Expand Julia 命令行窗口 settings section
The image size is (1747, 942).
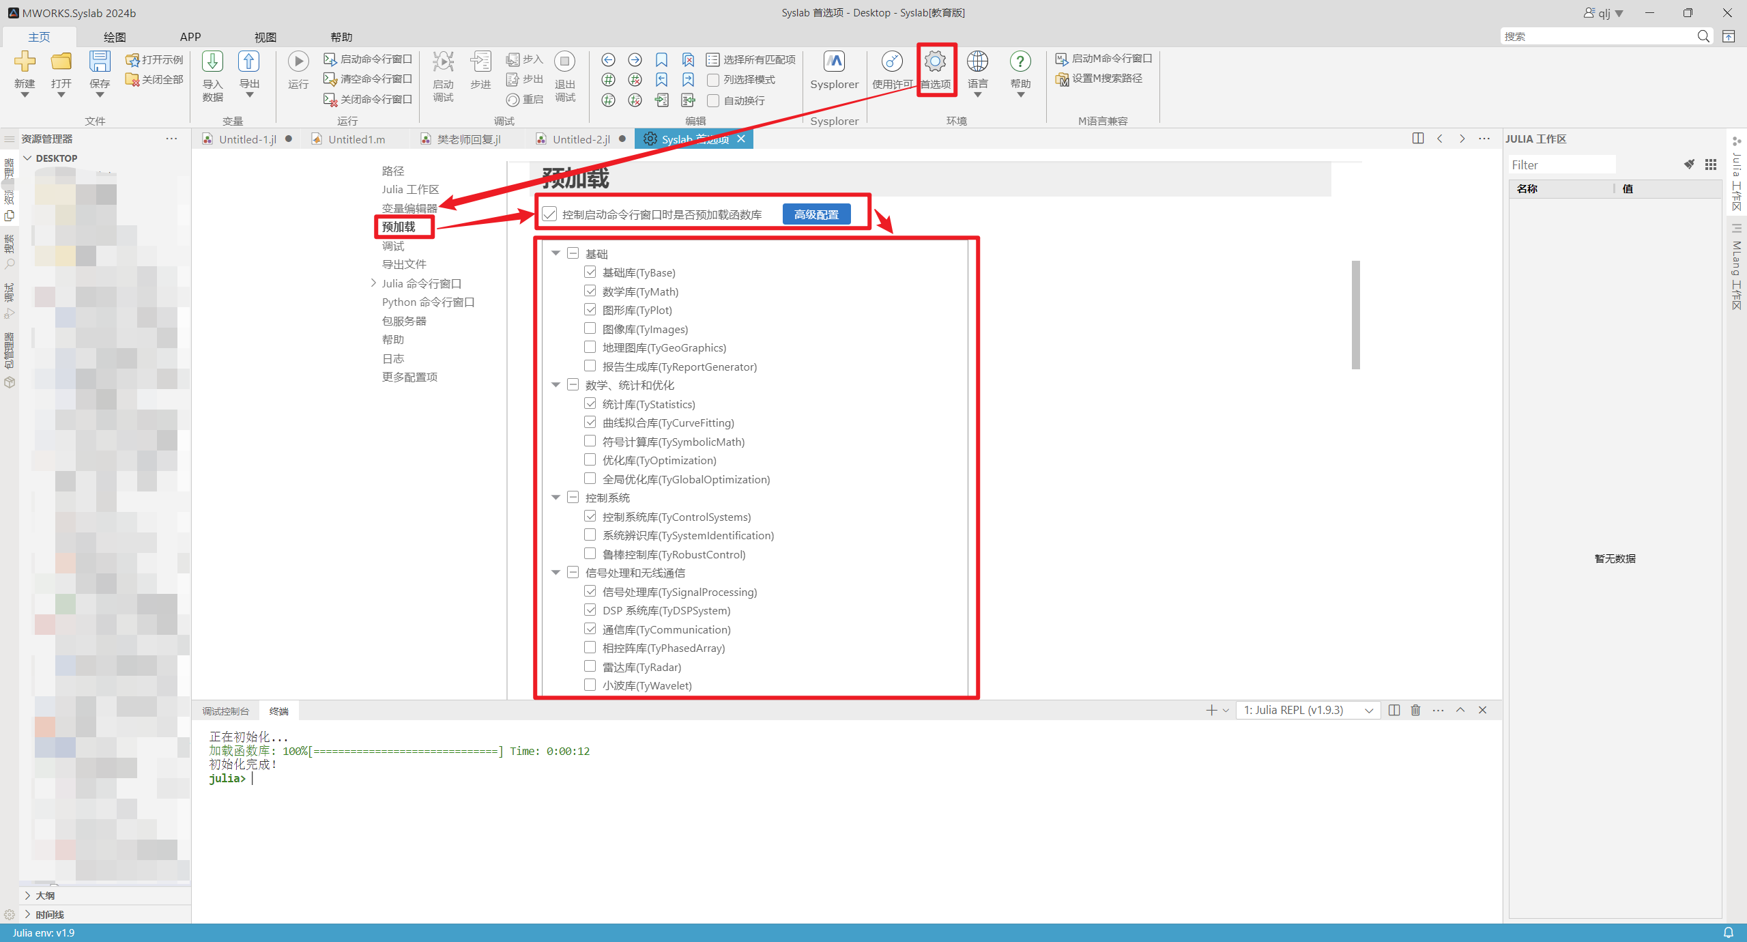[373, 283]
